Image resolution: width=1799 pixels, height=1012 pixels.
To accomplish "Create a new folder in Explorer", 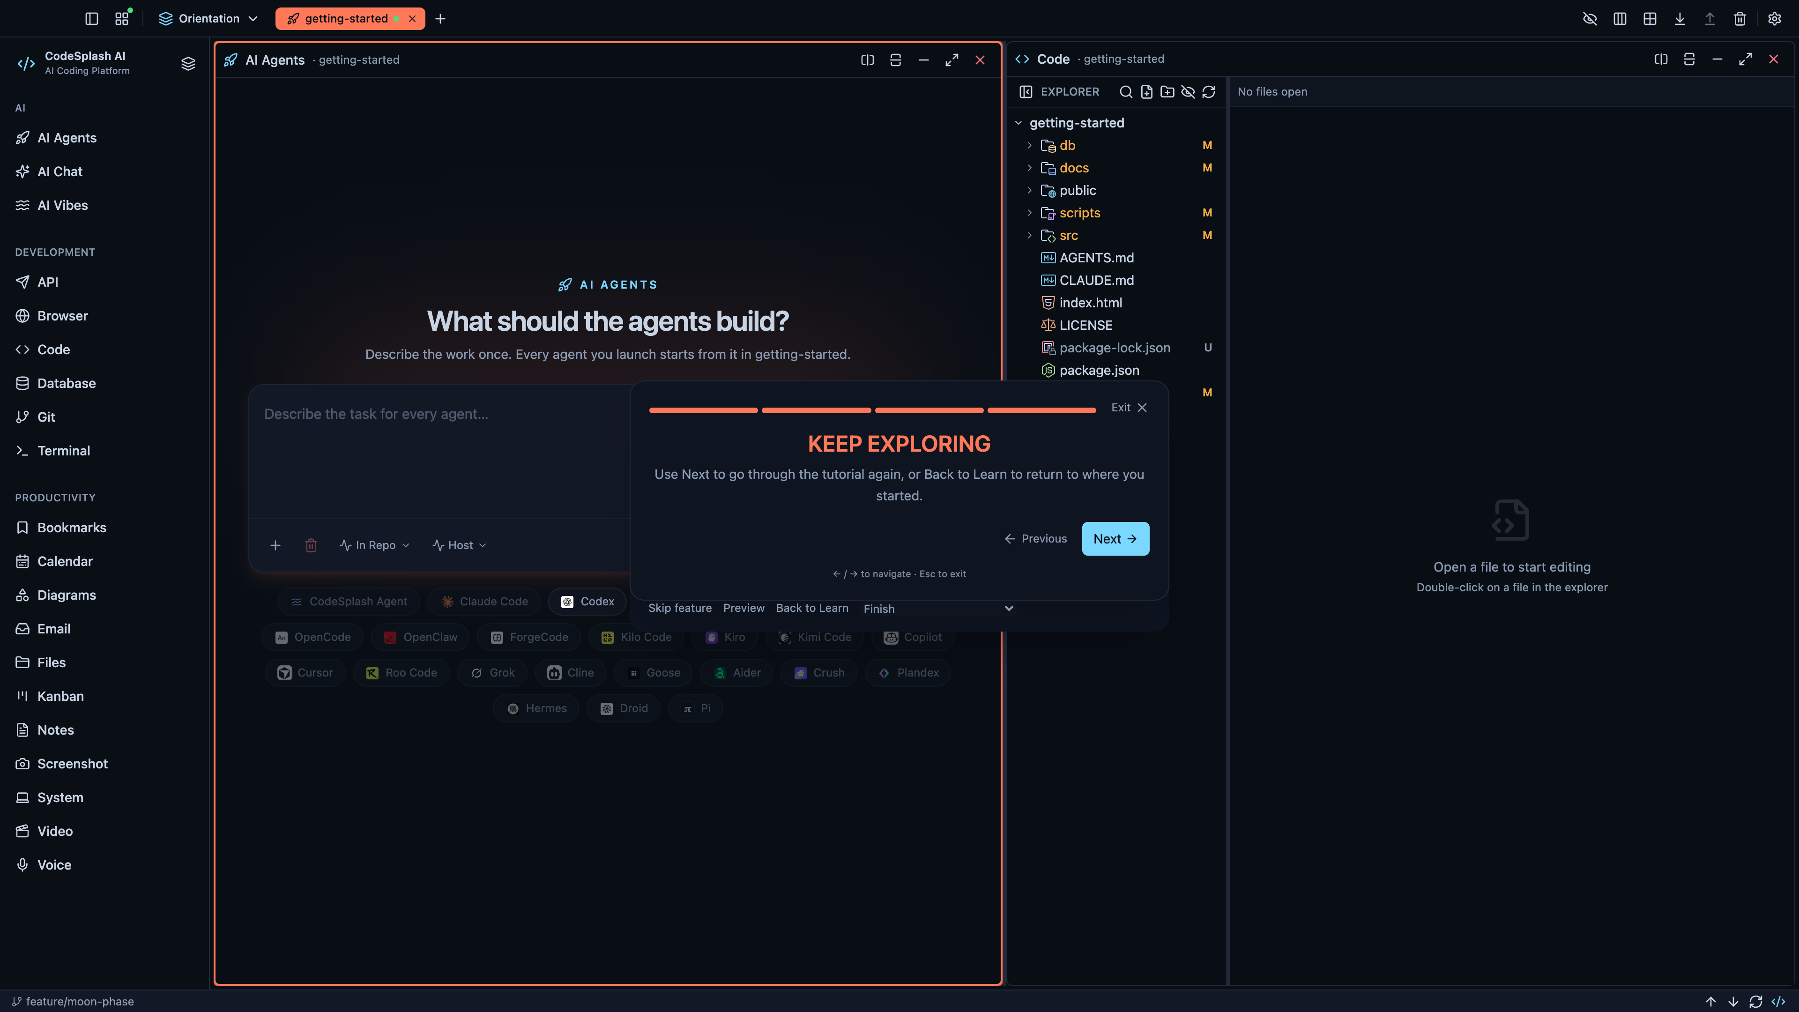I will [1167, 91].
